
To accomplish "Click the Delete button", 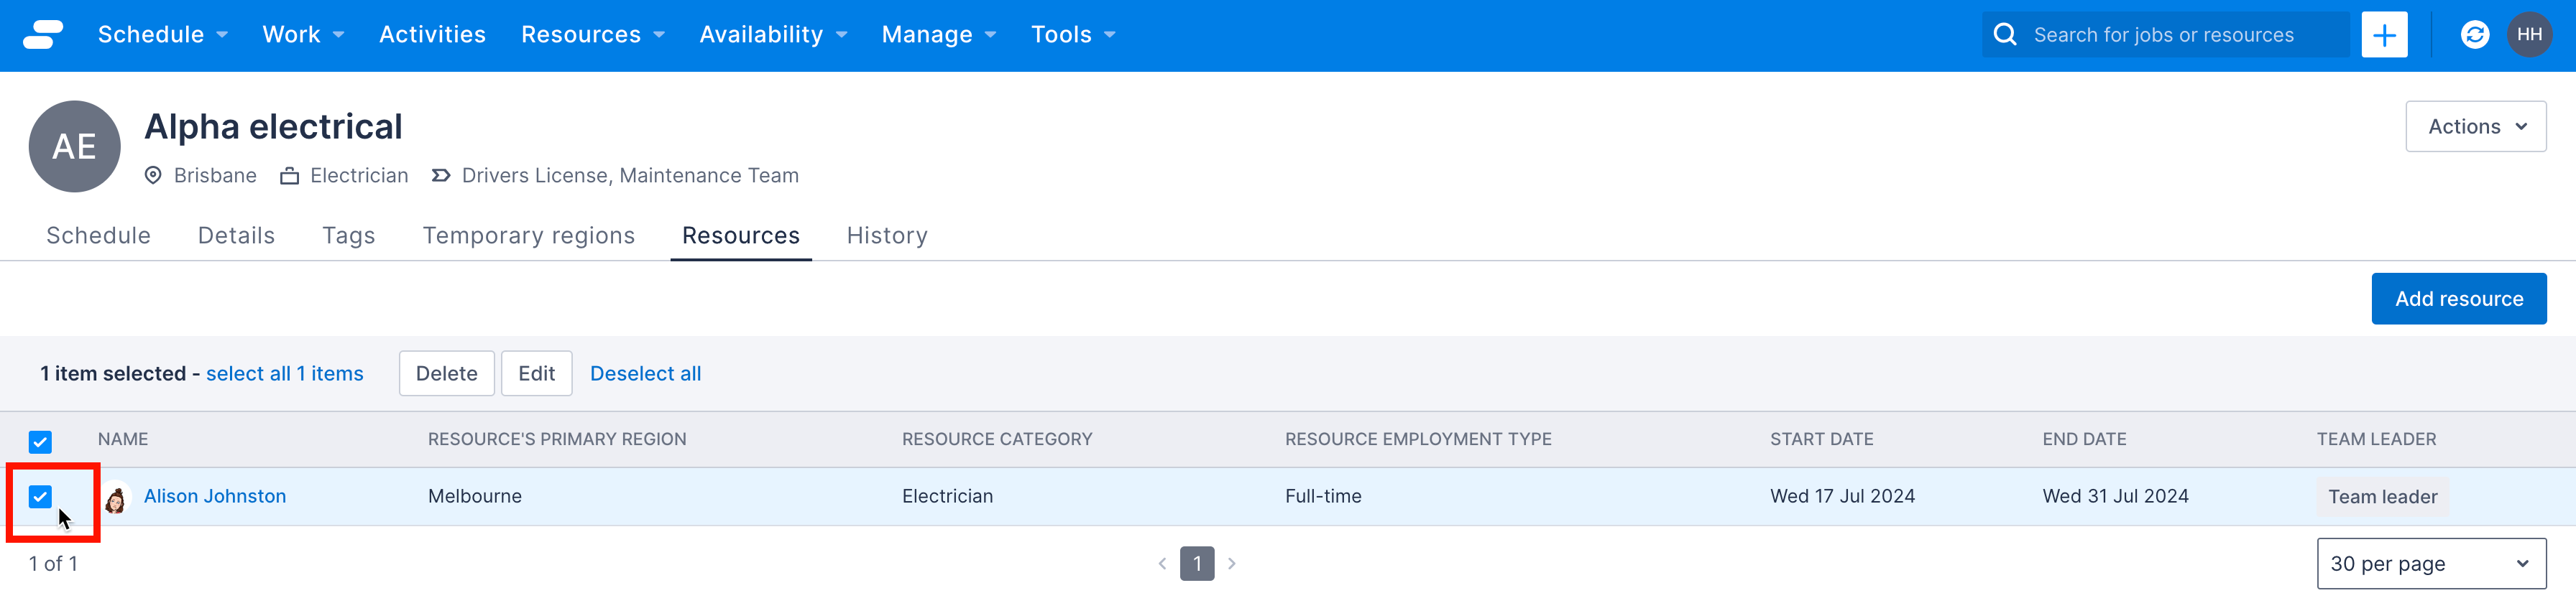I will (446, 373).
